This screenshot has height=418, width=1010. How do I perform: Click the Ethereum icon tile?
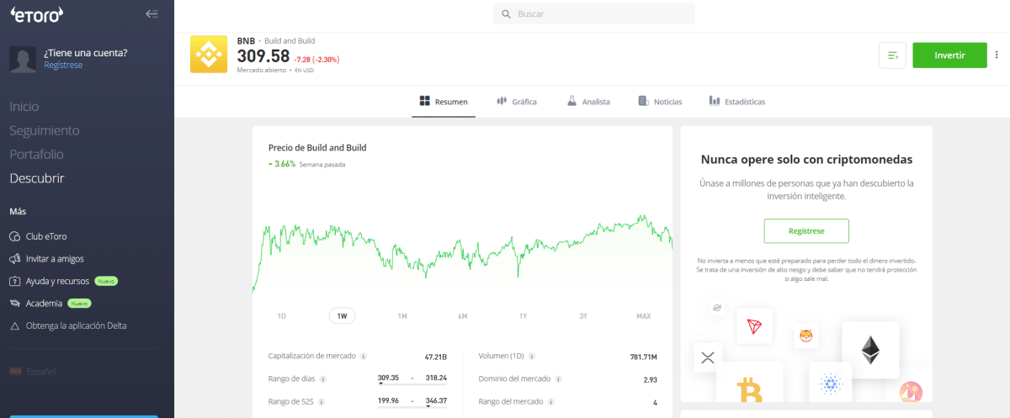click(x=869, y=349)
